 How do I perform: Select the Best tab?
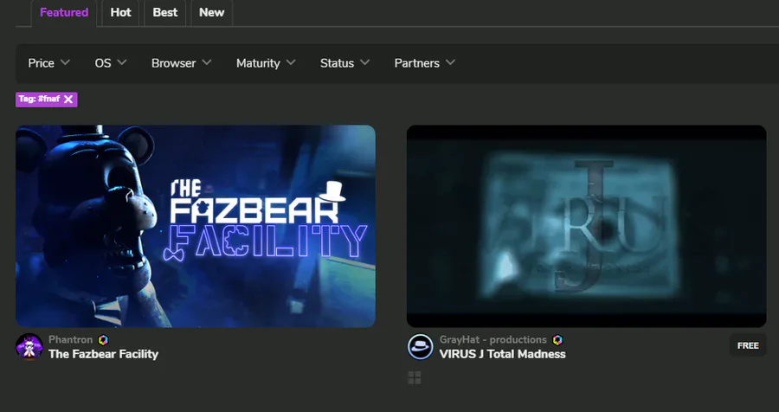click(165, 13)
